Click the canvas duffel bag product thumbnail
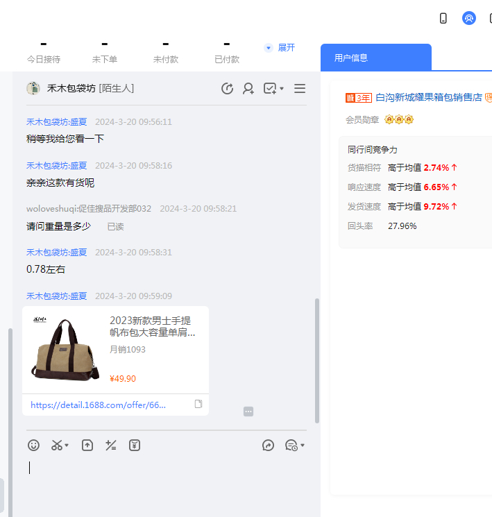Image resolution: width=492 pixels, height=517 pixels. tap(63, 349)
